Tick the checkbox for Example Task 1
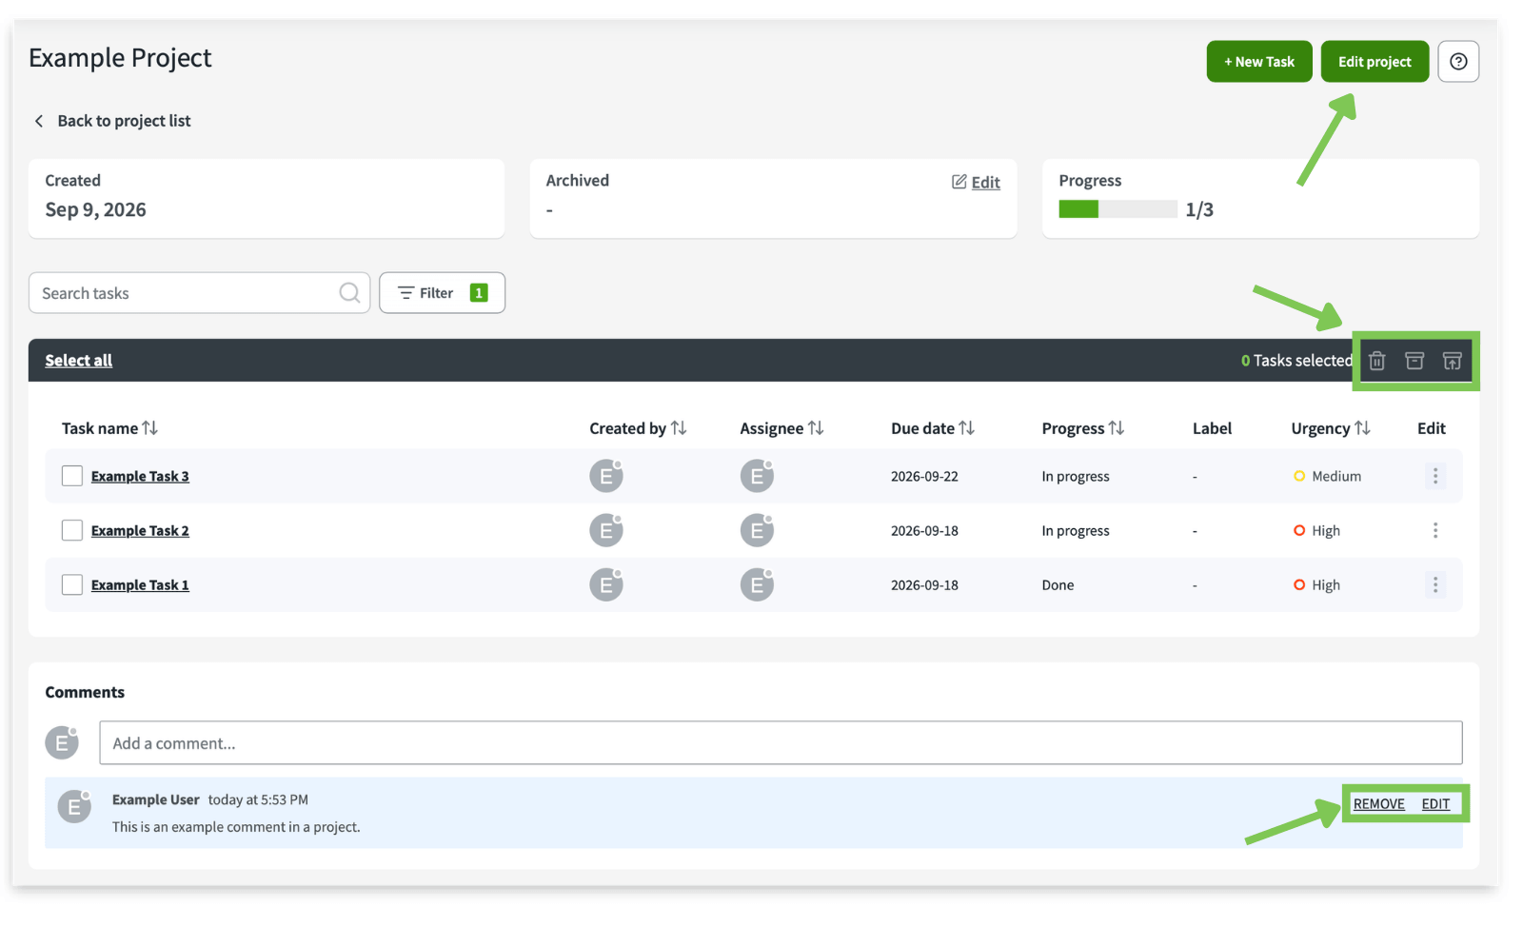This screenshot has height=927, width=1523. tap(72, 584)
